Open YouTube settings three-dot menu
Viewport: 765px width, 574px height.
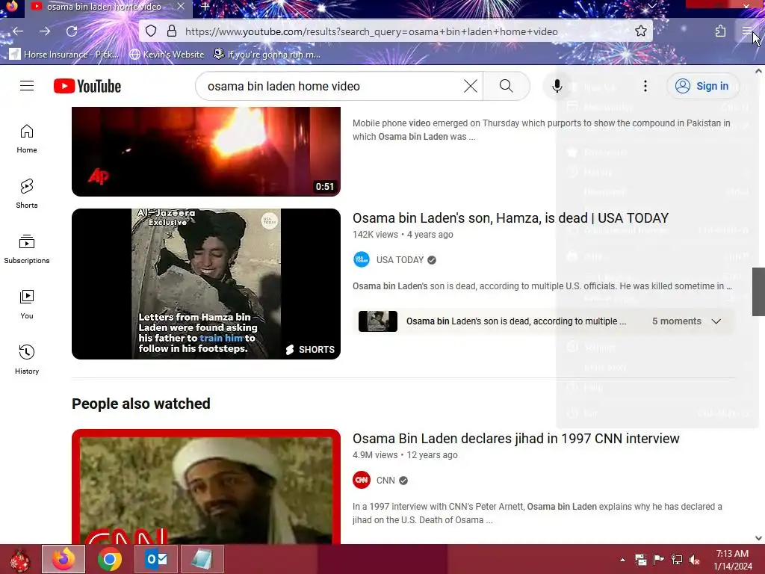click(645, 86)
